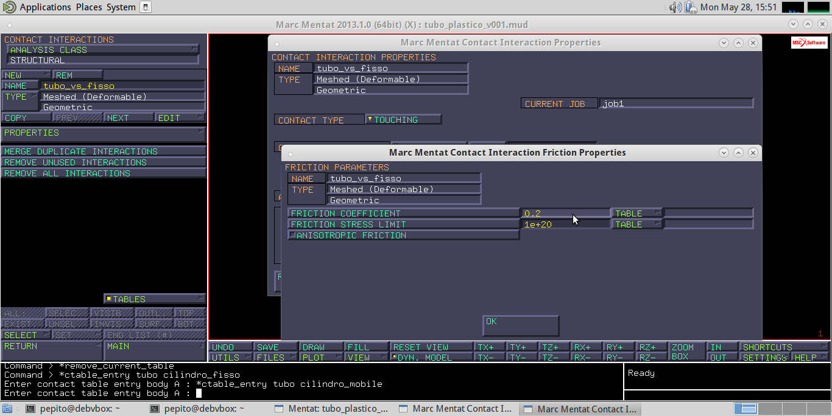Viewport: 832px width, 416px height.
Task: Click RZ+ rotate button
Action: [652, 347]
